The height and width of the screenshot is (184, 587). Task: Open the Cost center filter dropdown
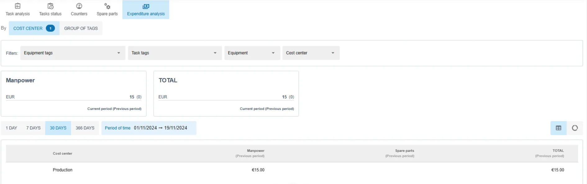tap(311, 53)
